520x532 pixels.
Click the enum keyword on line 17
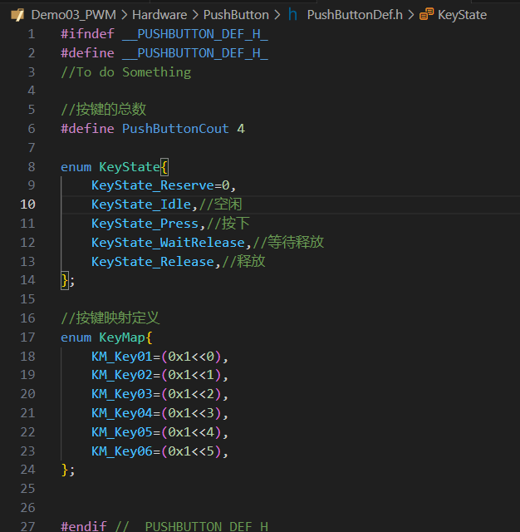point(76,337)
